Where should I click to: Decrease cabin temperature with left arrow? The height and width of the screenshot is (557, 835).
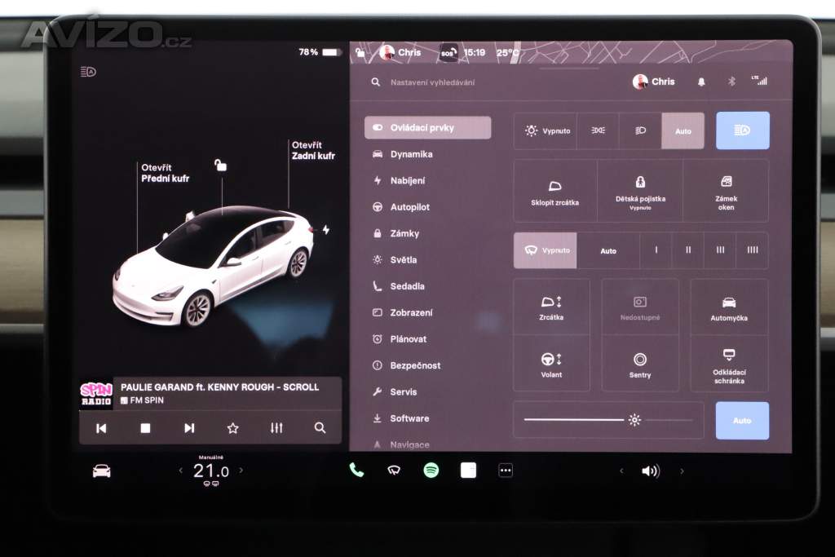click(180, 471)
